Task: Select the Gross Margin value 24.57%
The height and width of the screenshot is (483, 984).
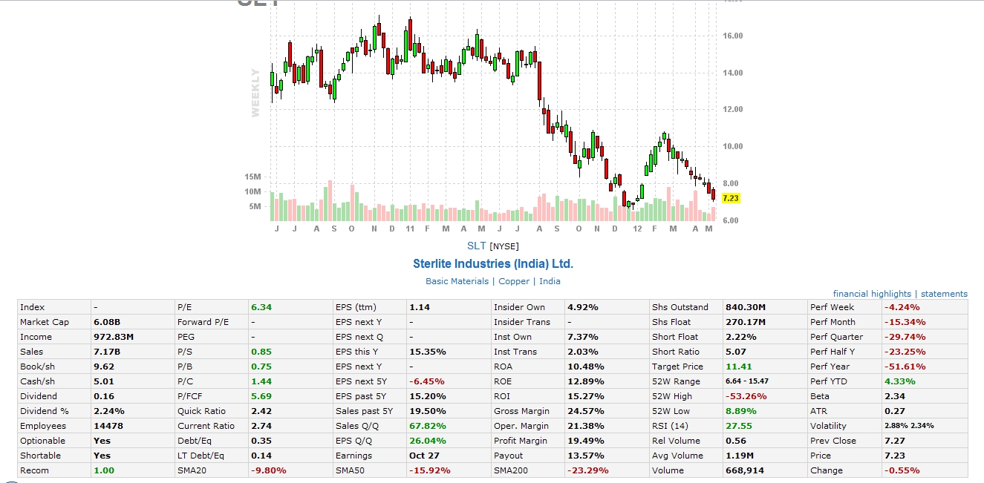Action: tap(585, 411)
